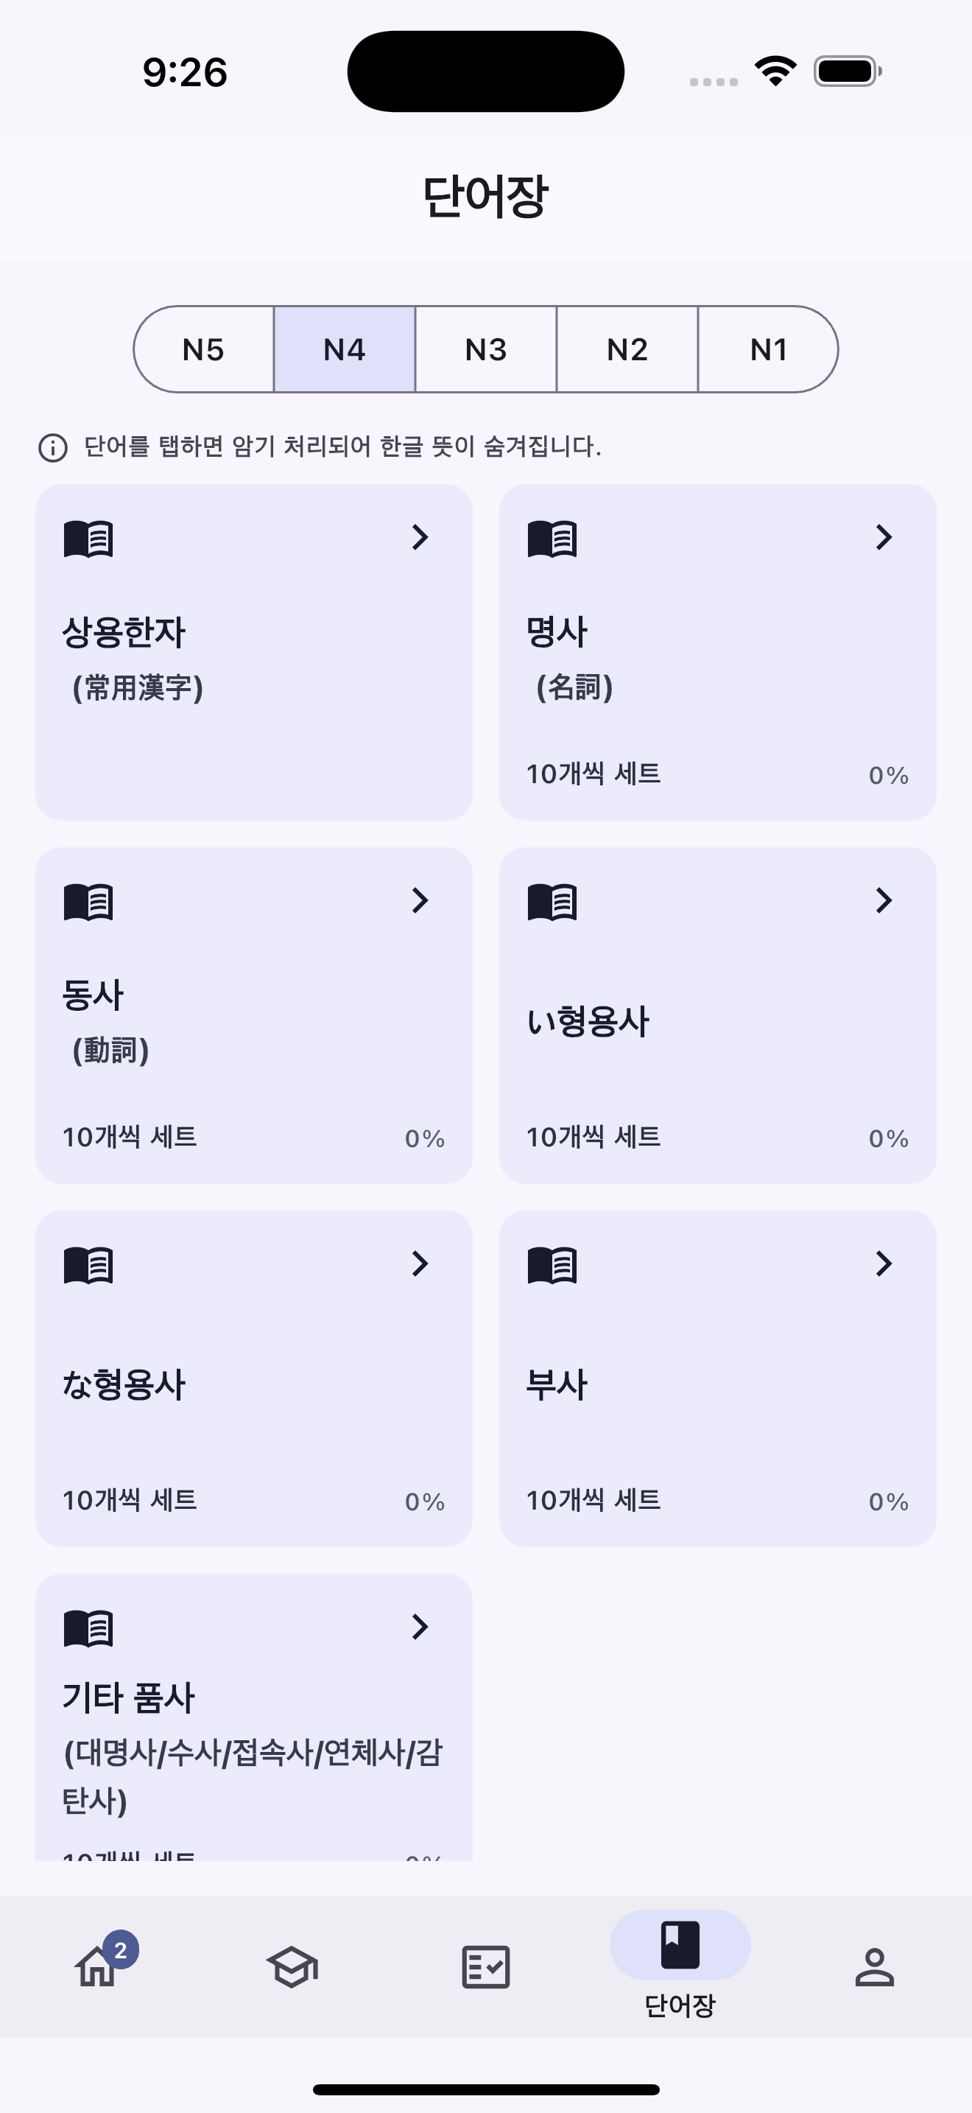Expand the な형용사 card chevron
Screen dimensions: 972x2113
coord(420,1264)
